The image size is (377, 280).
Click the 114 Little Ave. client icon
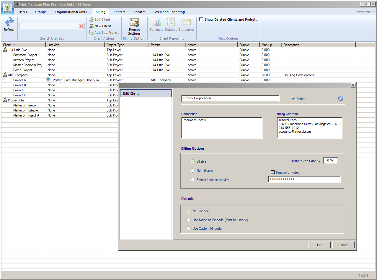(5, 50)
